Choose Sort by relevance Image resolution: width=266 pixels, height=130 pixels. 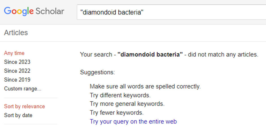click(24, 107)
